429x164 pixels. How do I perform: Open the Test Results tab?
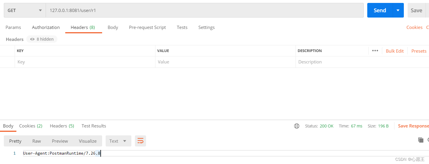(94, 126)
